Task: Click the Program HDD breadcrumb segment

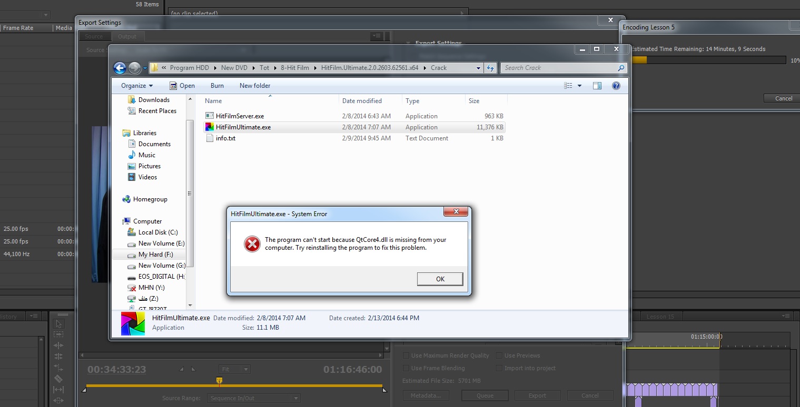Action: tap(189, 68)
